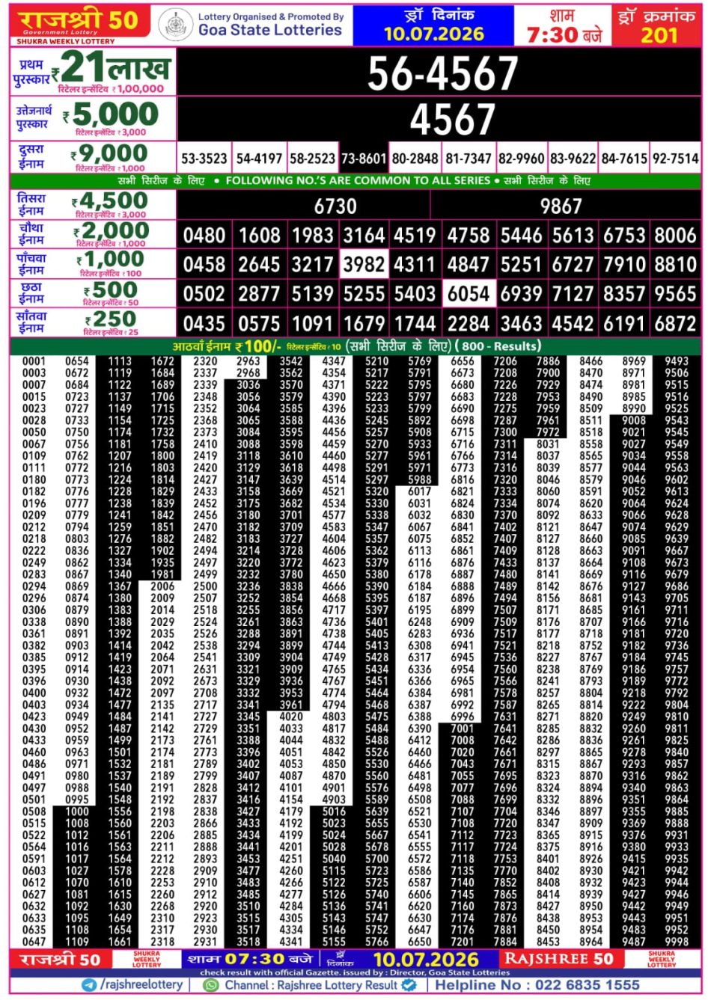
Task: Click the 9,000 second prize amount
Action: [x=112, y=153]
